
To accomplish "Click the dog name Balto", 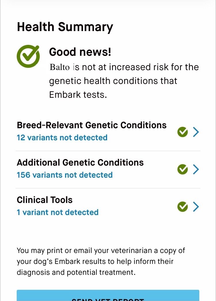I will tap(60, 67).
